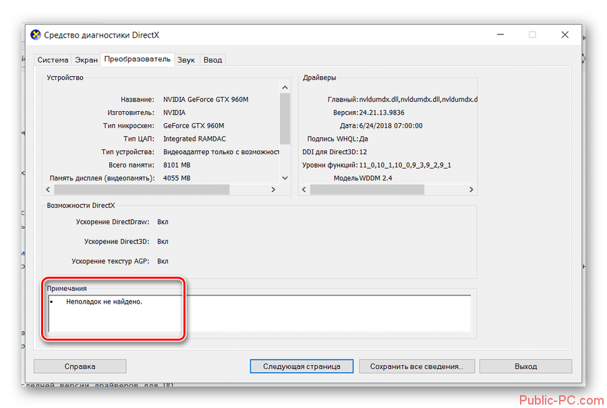Click the display memory value 4055 MB
Screen dimensions: 607x408
tap(177, 178)
